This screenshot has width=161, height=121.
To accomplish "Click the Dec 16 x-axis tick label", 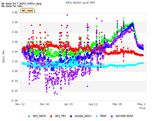I will coord(44,104).
